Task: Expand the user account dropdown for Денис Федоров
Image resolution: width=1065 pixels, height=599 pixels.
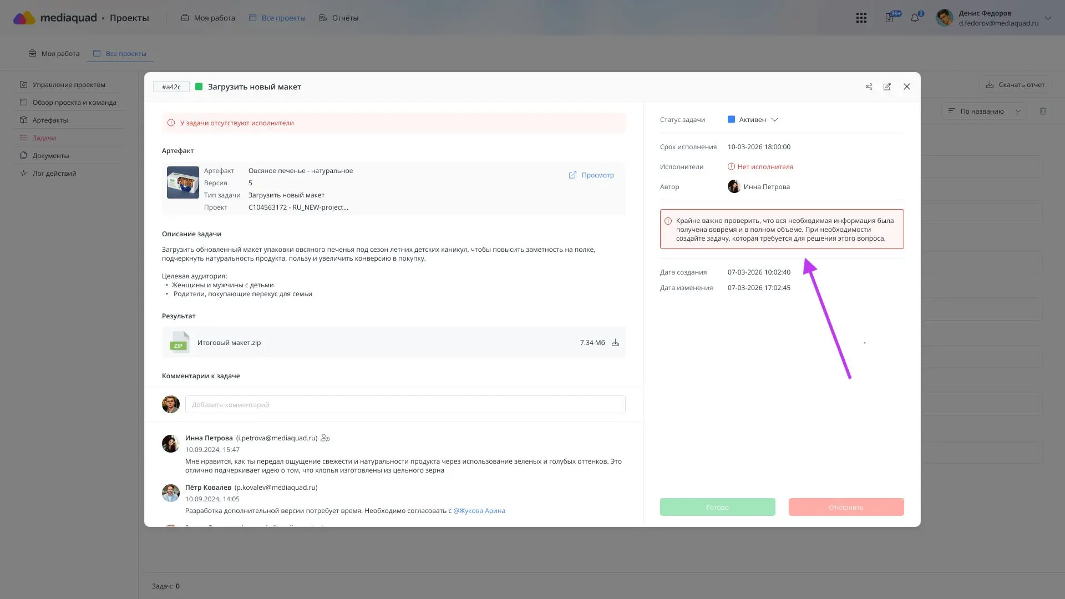Action: point(1048,18)
